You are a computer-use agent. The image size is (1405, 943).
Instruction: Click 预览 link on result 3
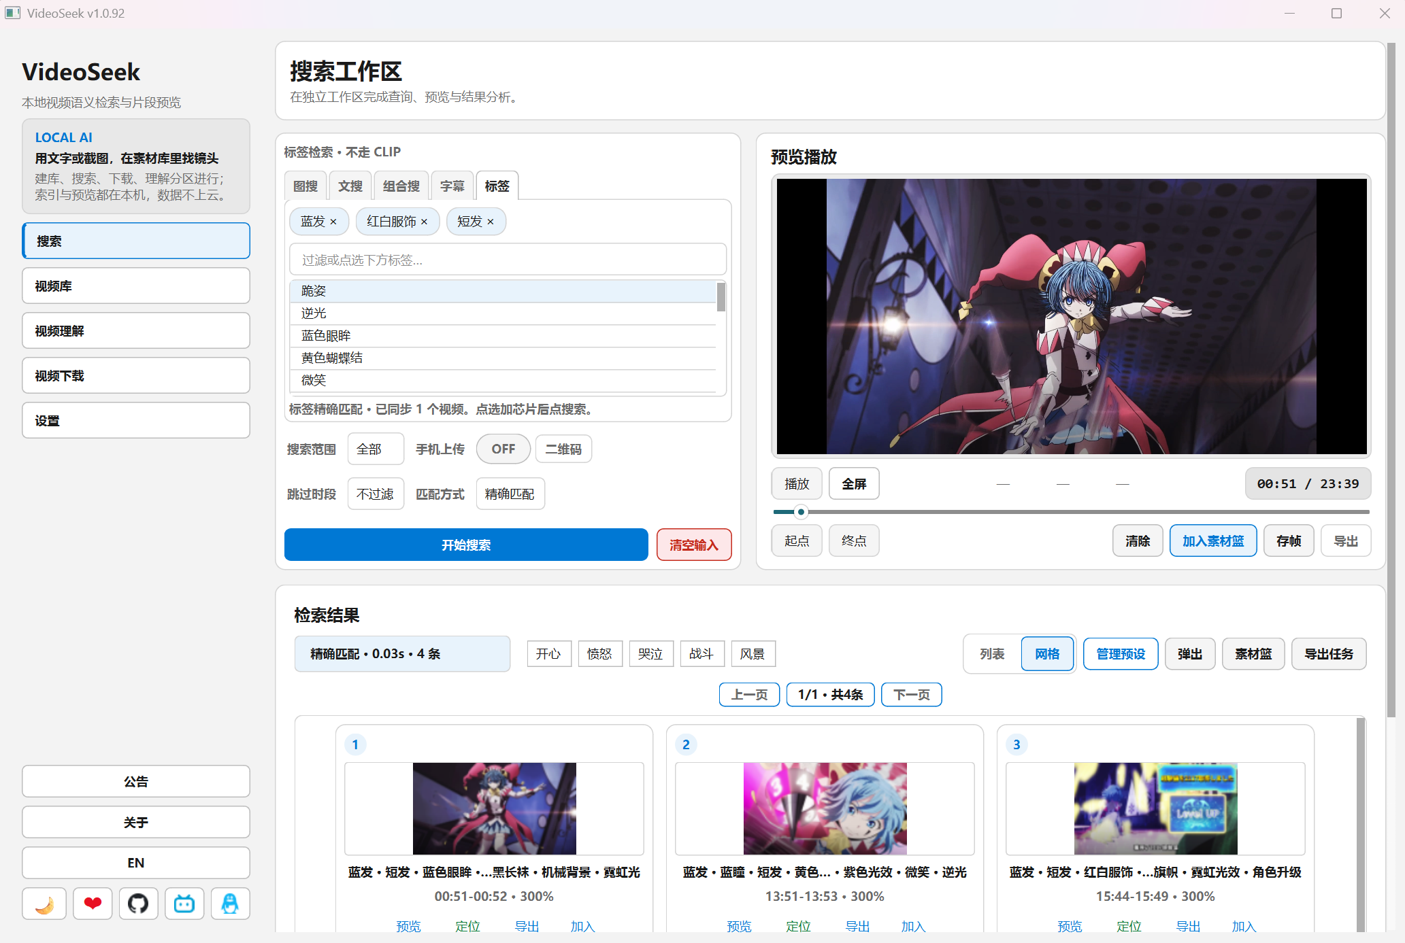1070,926
